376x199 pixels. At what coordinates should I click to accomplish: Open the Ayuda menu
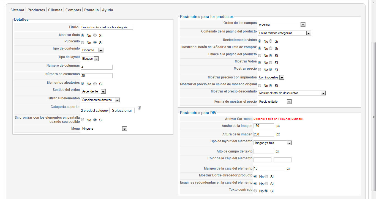107,10
